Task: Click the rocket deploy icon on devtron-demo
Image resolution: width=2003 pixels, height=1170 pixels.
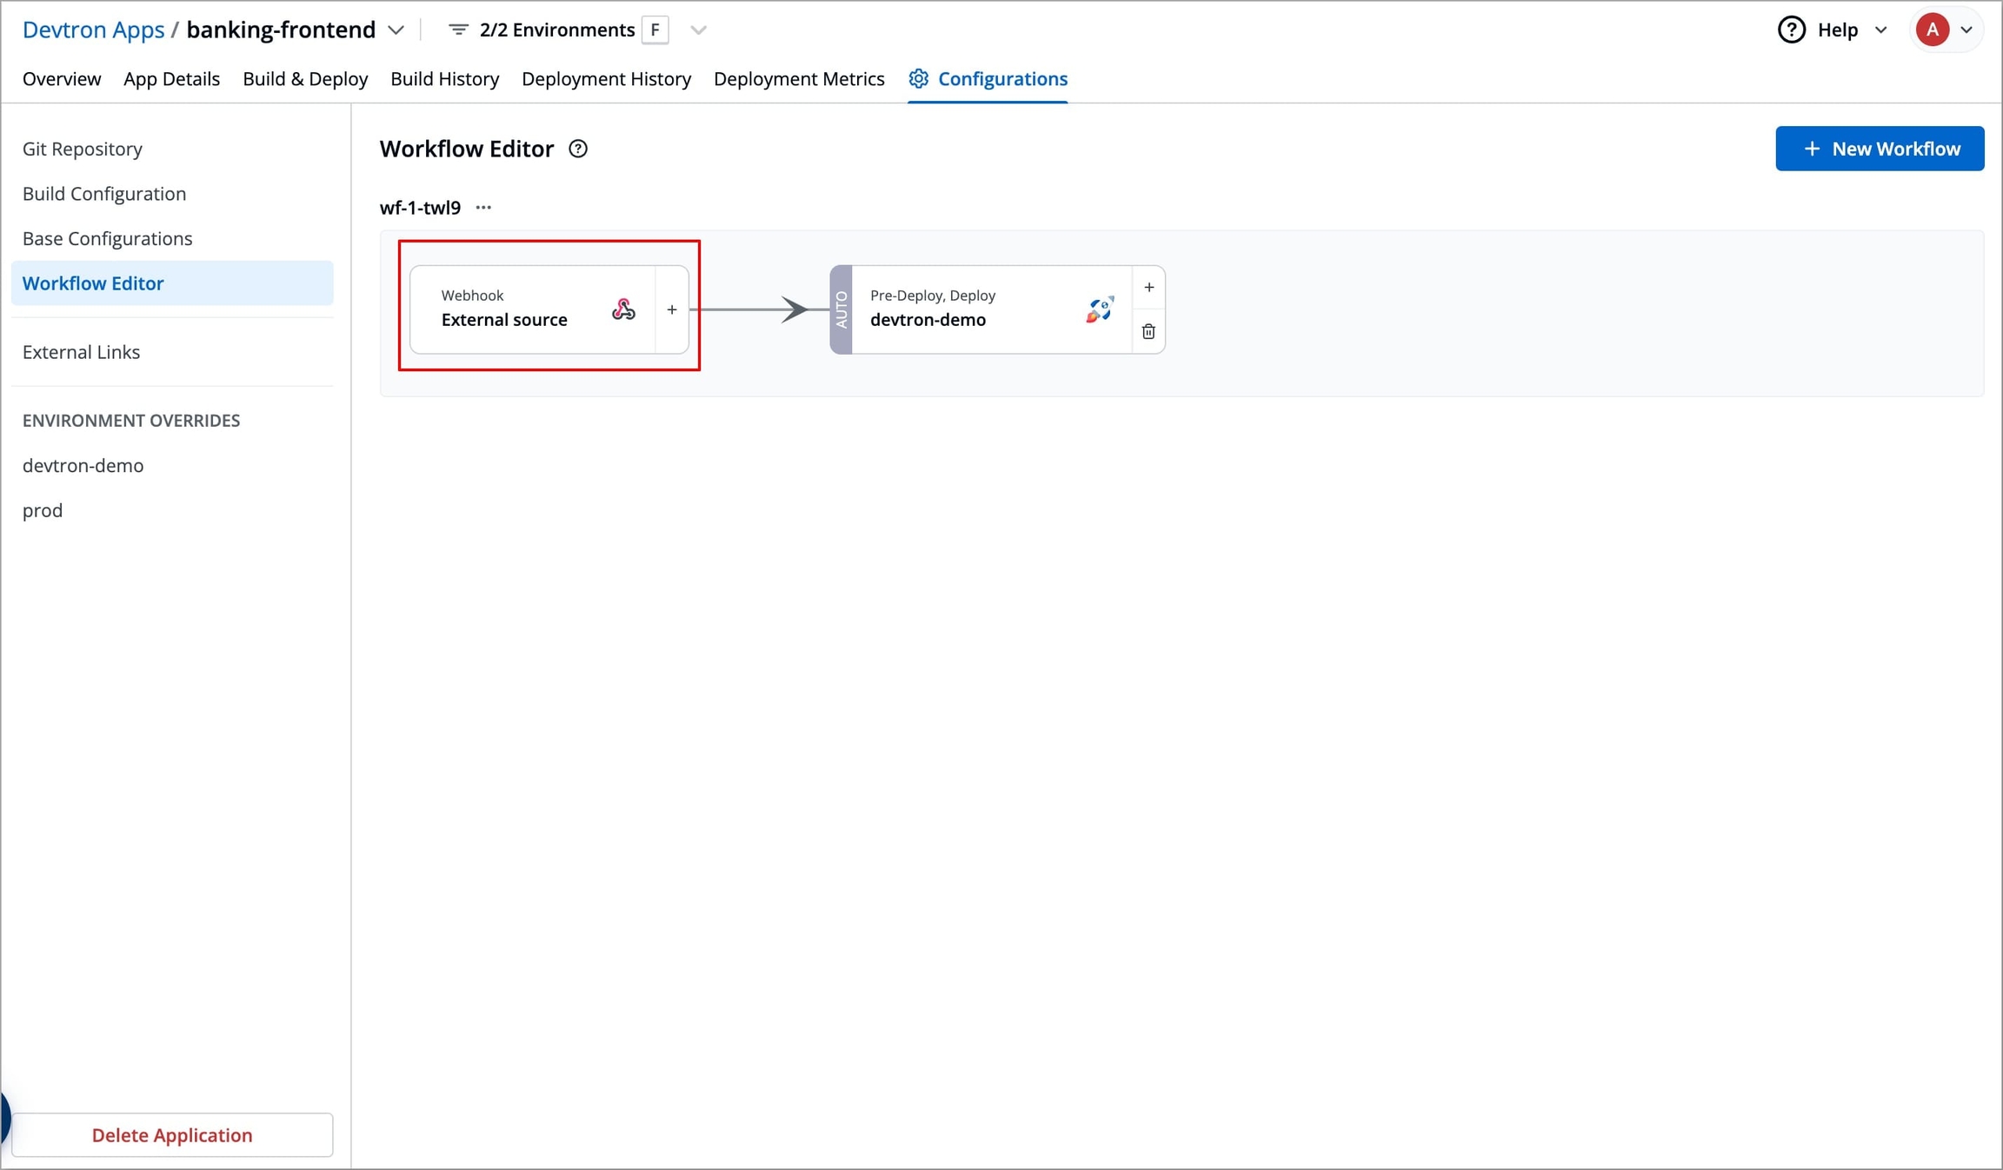Action: click(x=1099, y=309)
